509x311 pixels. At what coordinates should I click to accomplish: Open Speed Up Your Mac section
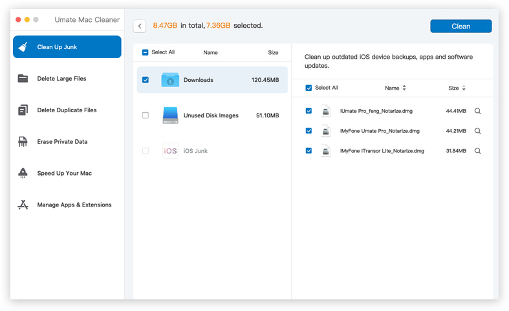click(67, 173)
